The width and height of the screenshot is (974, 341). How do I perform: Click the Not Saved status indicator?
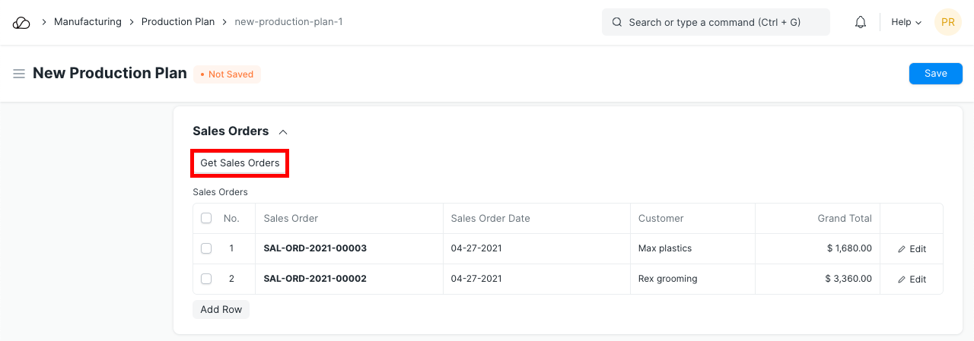(x=227, y=74)
